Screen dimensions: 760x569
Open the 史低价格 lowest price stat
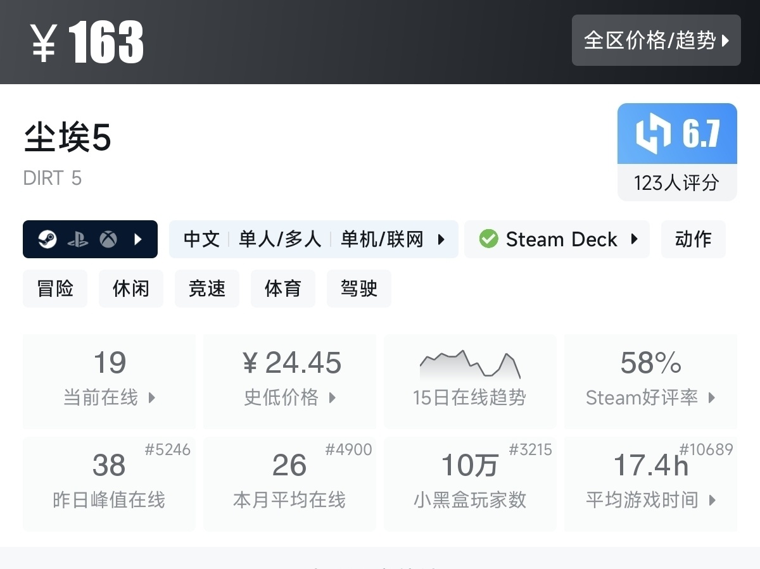tap(289, 382)
